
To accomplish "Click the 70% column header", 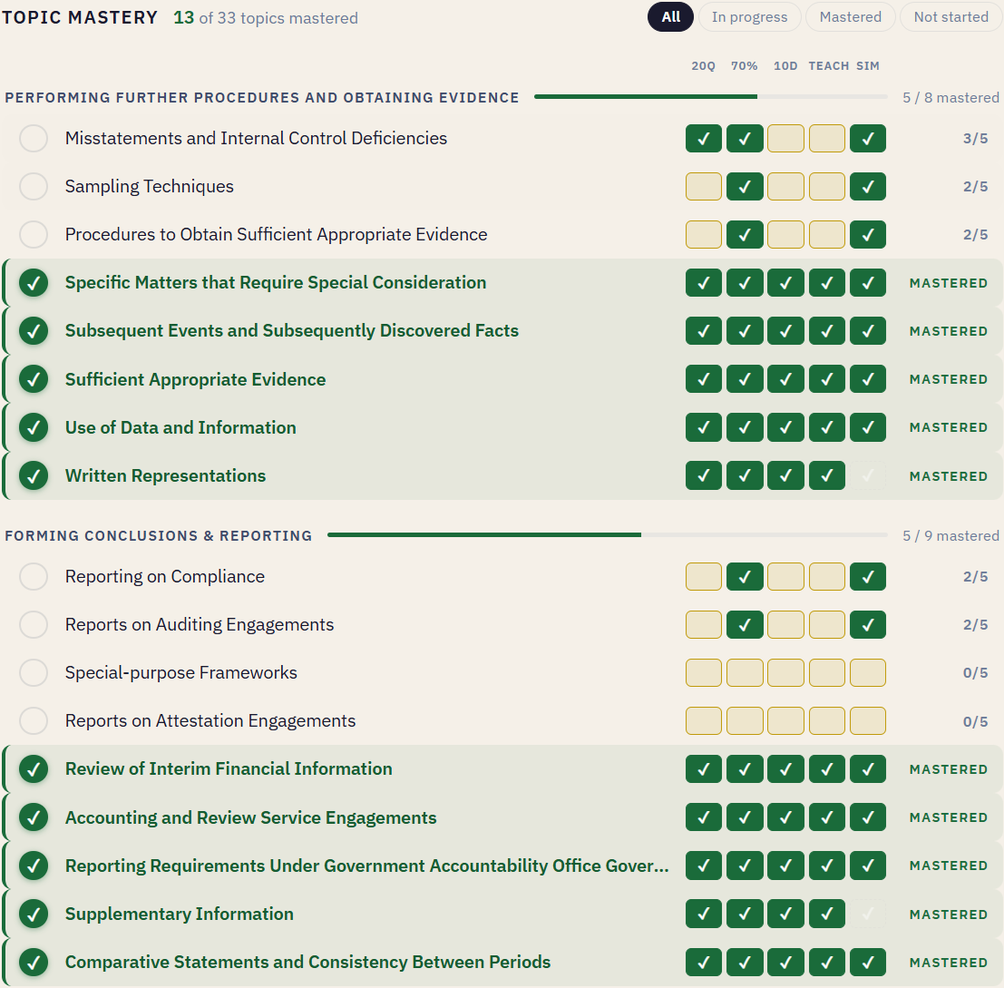I will click(x=744, y=66).
